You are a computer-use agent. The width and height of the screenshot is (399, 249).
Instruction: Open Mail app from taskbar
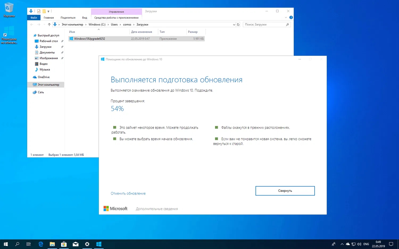coord(76,244)
